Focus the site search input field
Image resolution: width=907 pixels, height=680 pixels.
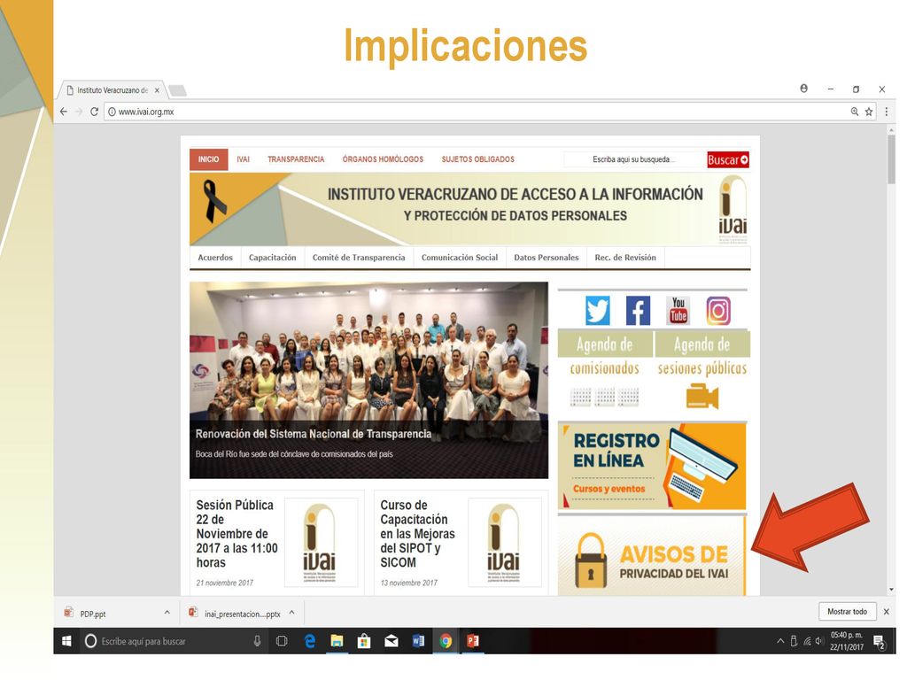pos(634,159)
